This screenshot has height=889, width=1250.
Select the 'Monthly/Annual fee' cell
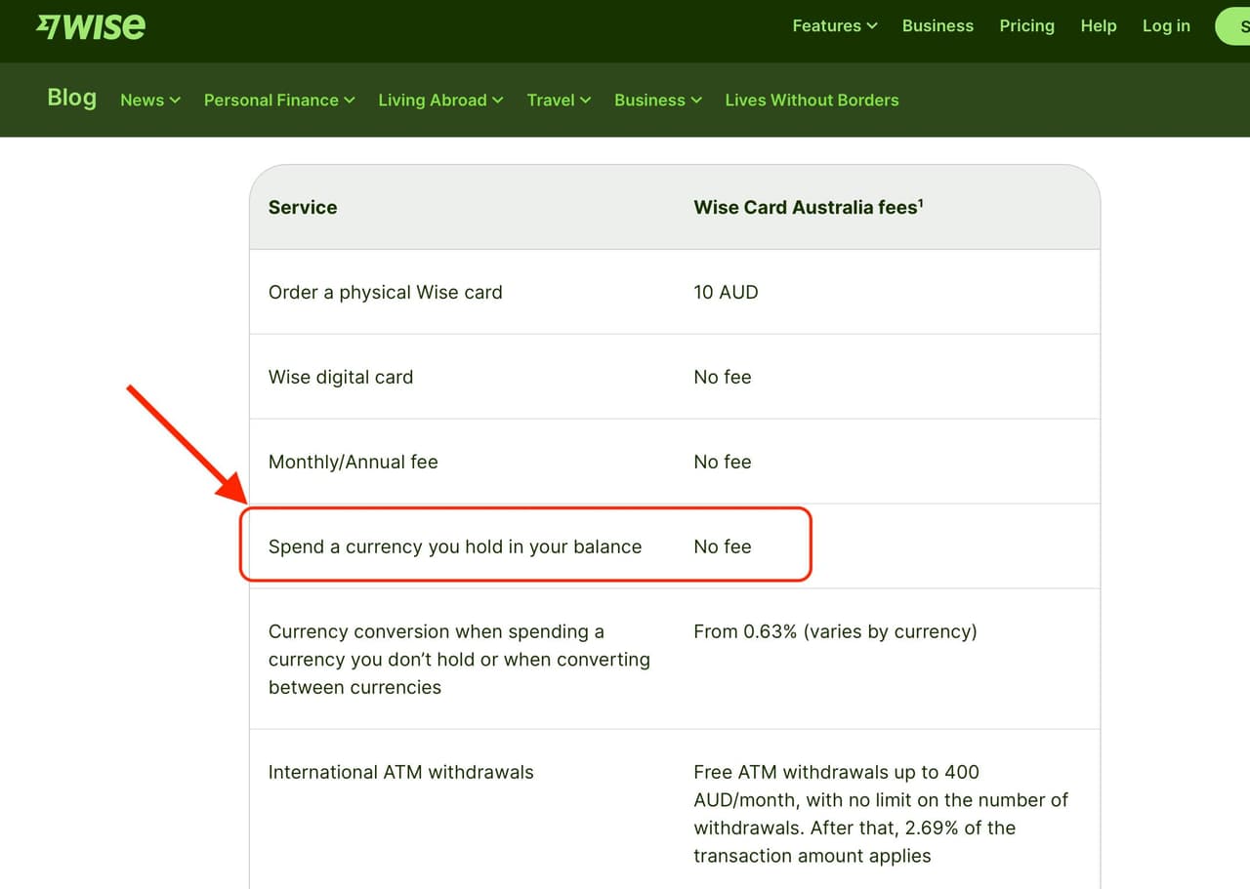pyautogui.click(x=353, y=462)
